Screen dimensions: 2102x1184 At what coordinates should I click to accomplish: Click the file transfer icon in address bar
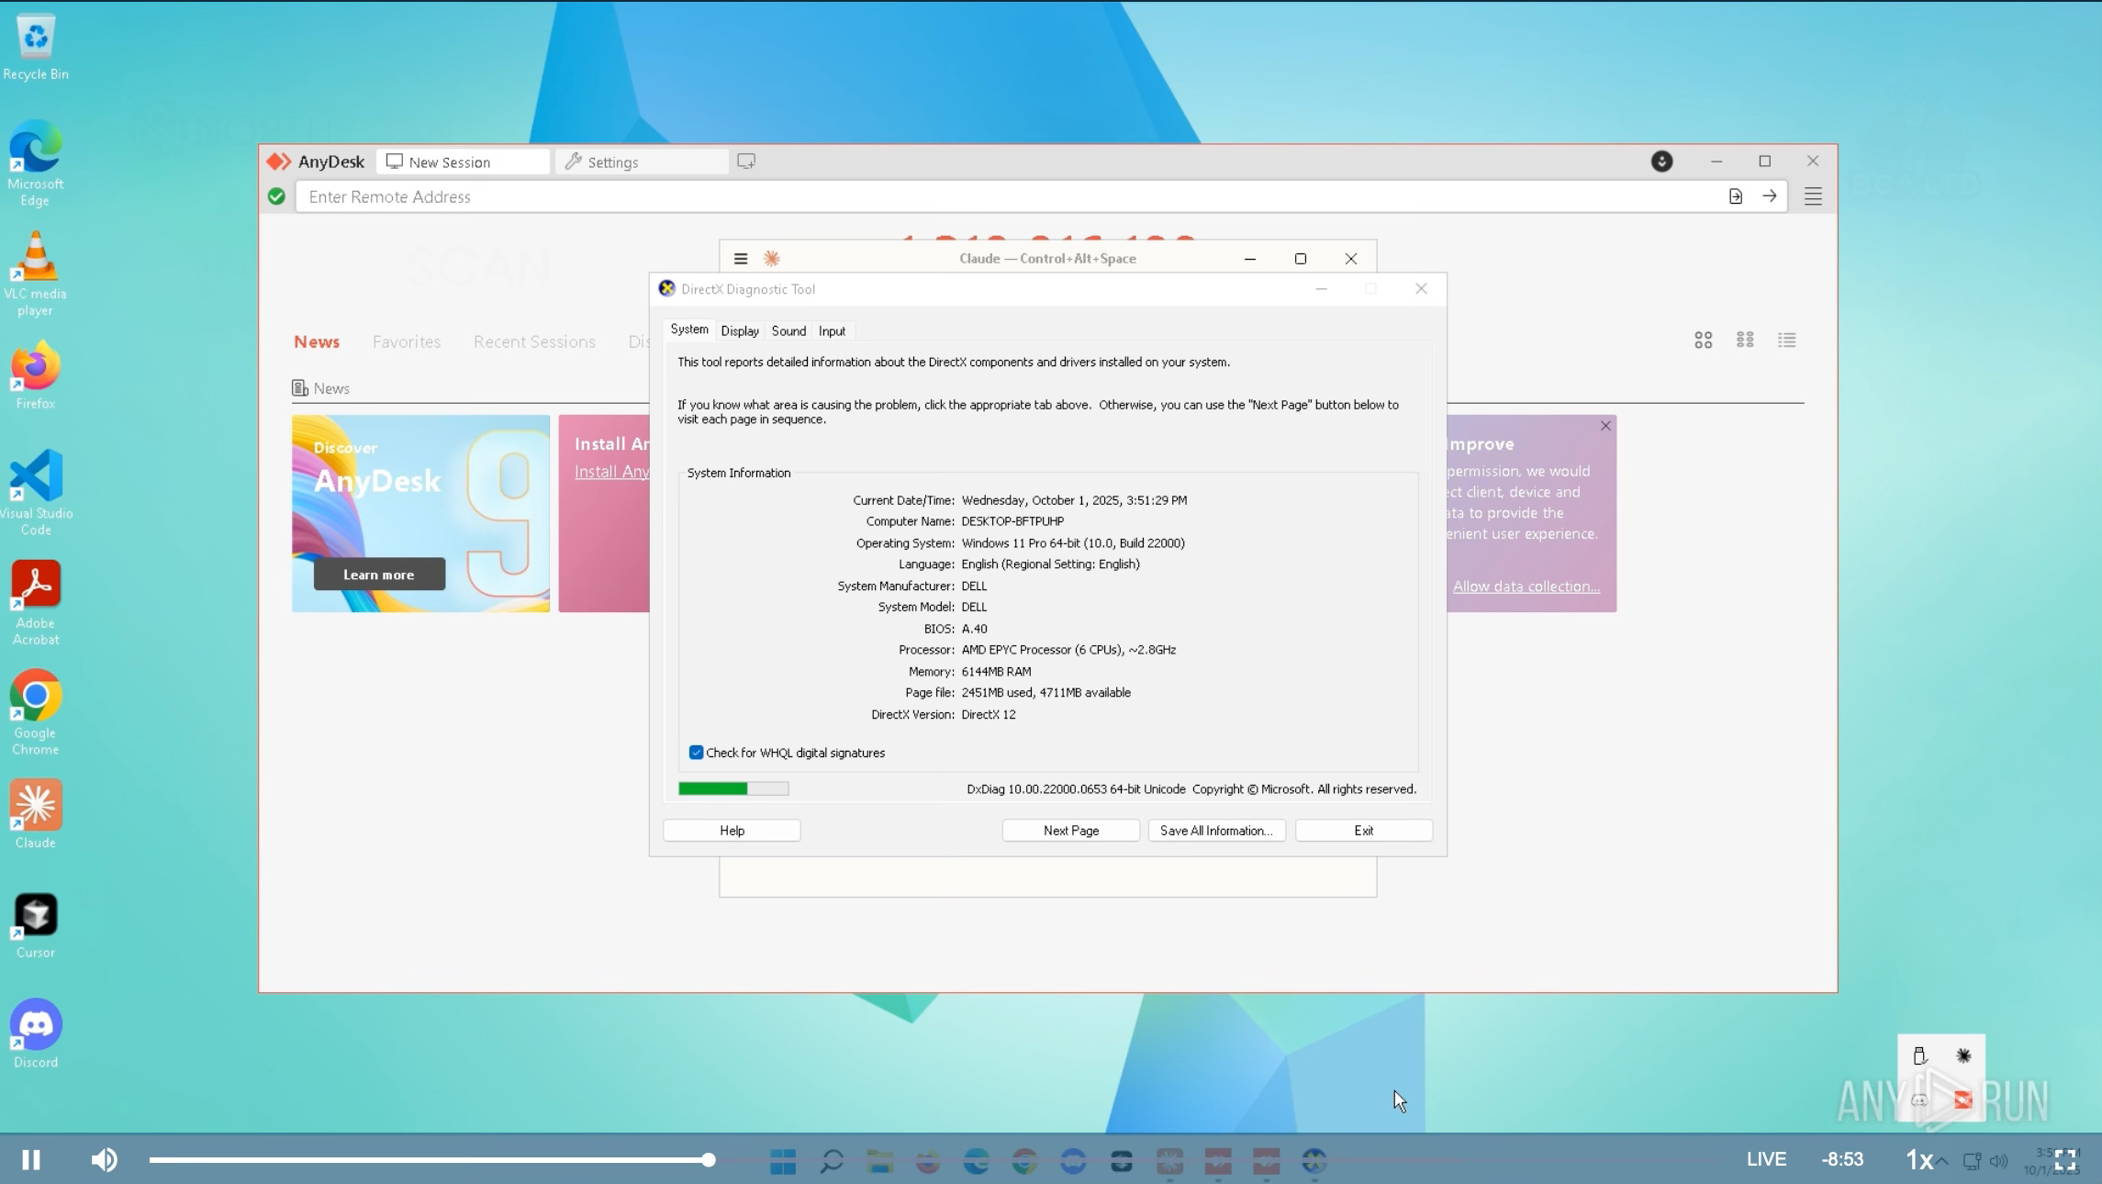click(1735, 196)
